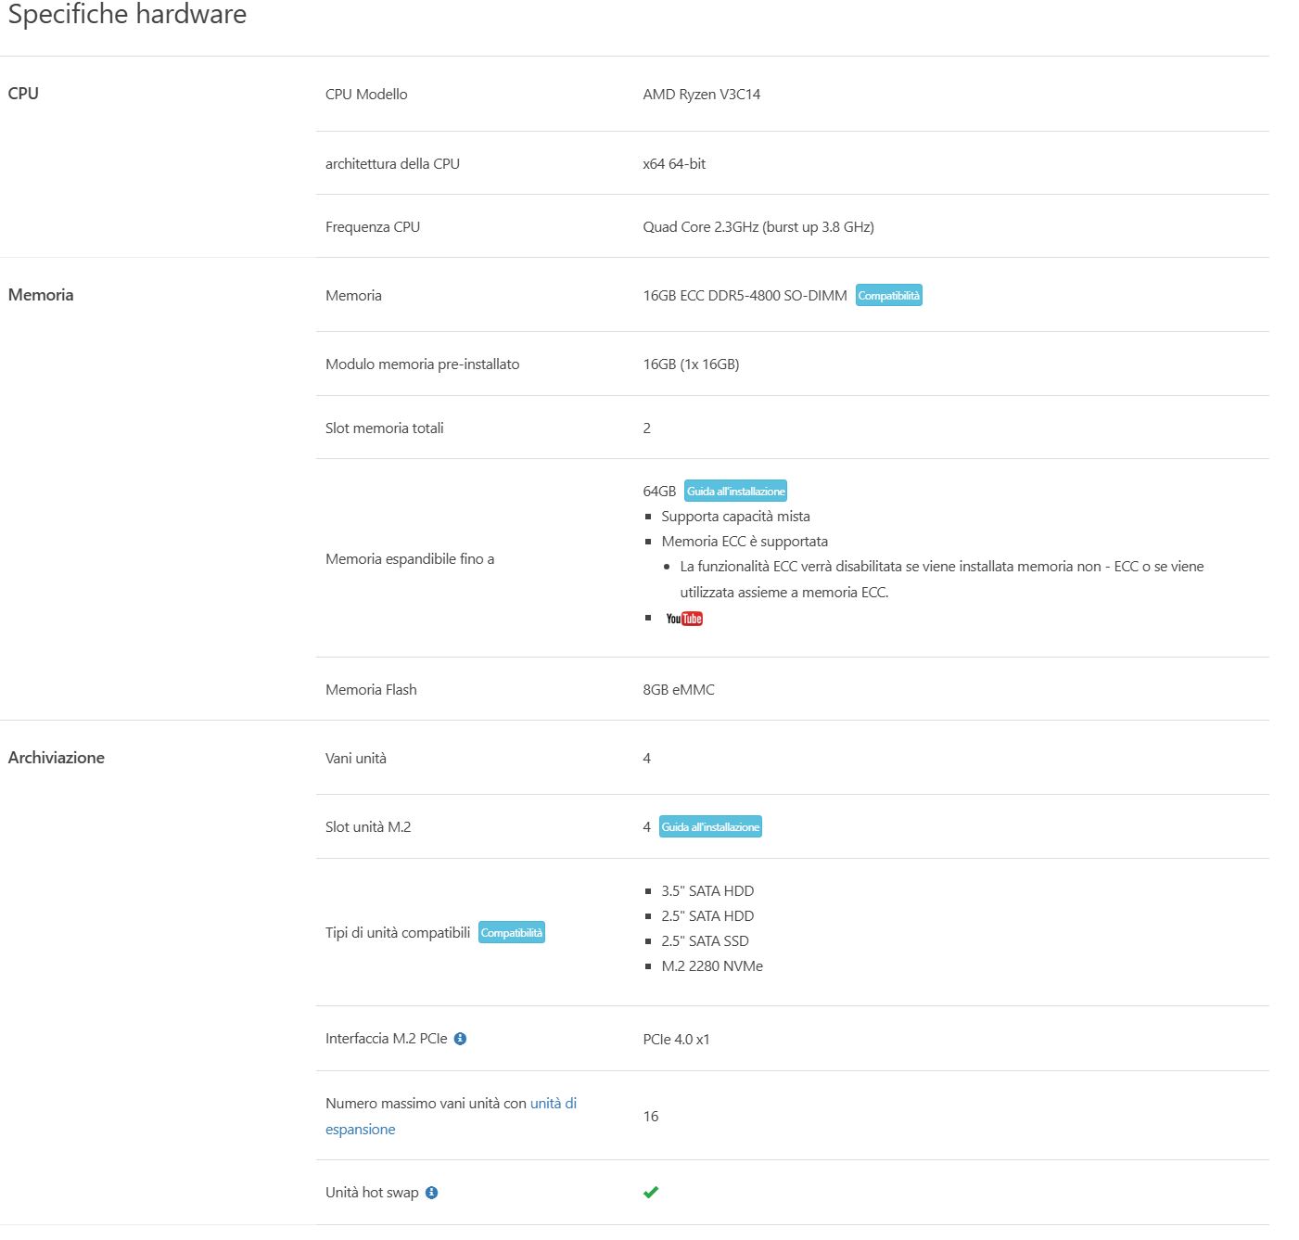Select the Memoria section heading

click(x=41, y=295)
